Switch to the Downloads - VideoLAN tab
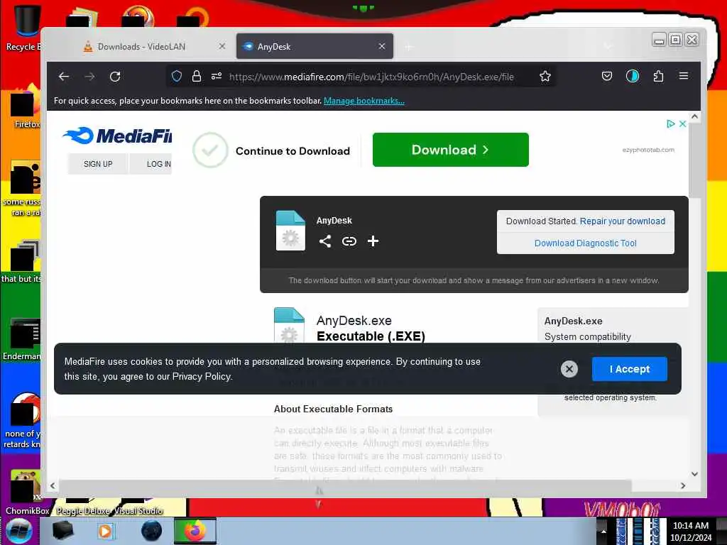The image size is (727, 545). tap(141, 46)
